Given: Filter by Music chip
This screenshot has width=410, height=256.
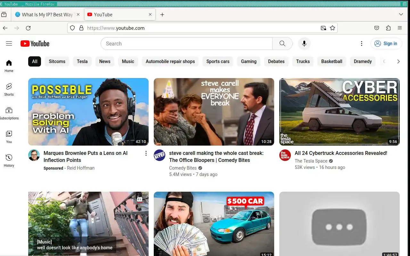Looking at the screenshot, I should pos(128,61).
